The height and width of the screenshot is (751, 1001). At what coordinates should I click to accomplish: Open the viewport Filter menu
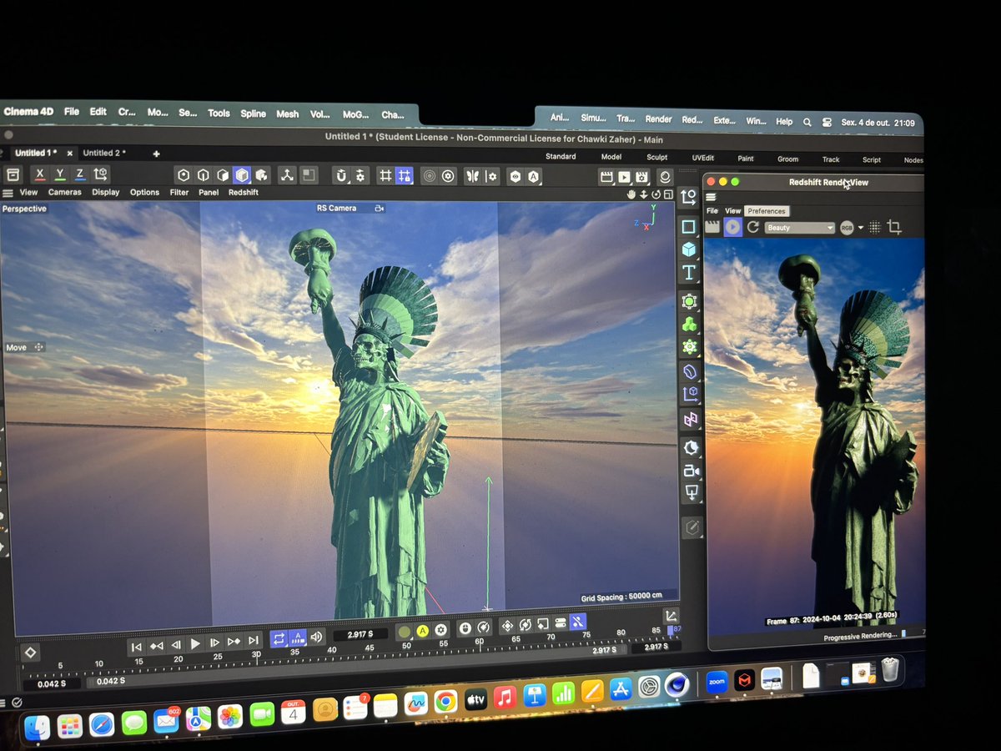pos(179,193)
